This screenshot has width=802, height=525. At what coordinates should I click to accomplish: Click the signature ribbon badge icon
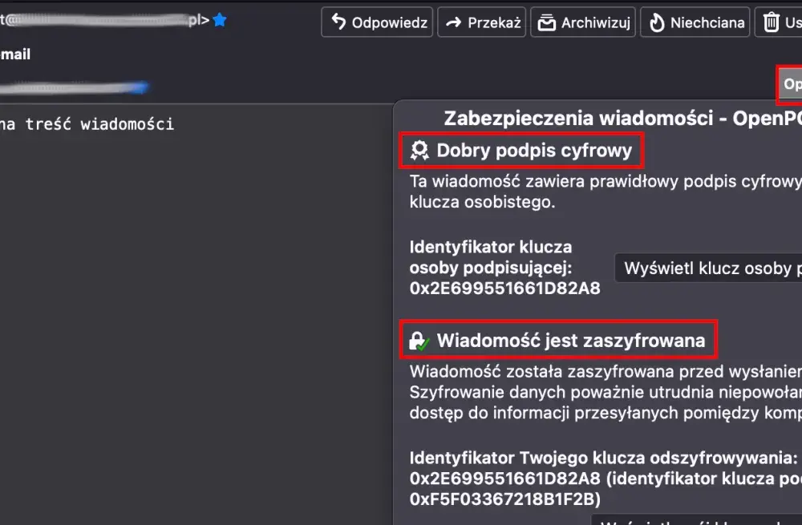click(419, 151)
